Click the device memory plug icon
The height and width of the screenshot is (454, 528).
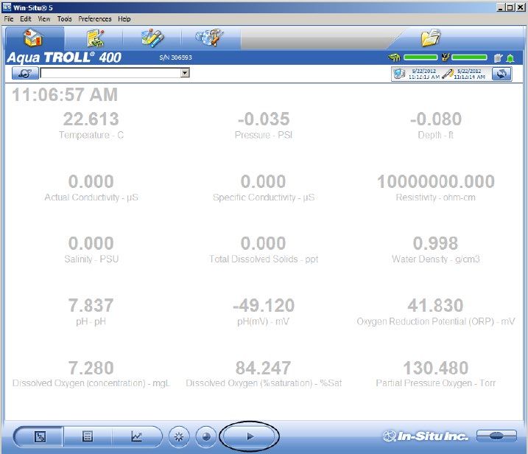(x=446, y=57)
